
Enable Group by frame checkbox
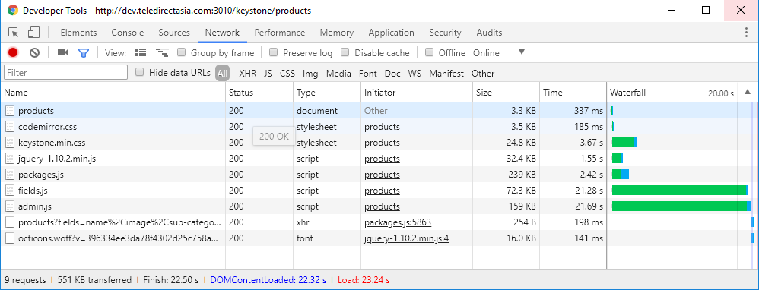pyautogui.click(x=182, y=52)
